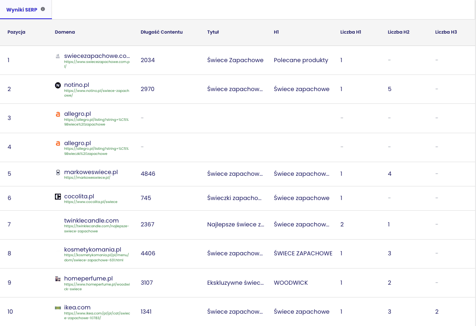Click the allegro favicon in position 4 row

point(57,143)
